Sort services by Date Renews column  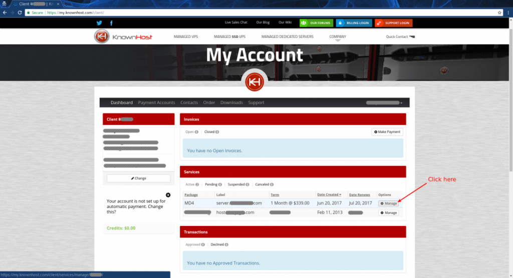[359, 195]
